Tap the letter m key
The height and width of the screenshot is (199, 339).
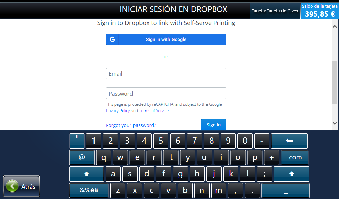[x=219, y=191]
